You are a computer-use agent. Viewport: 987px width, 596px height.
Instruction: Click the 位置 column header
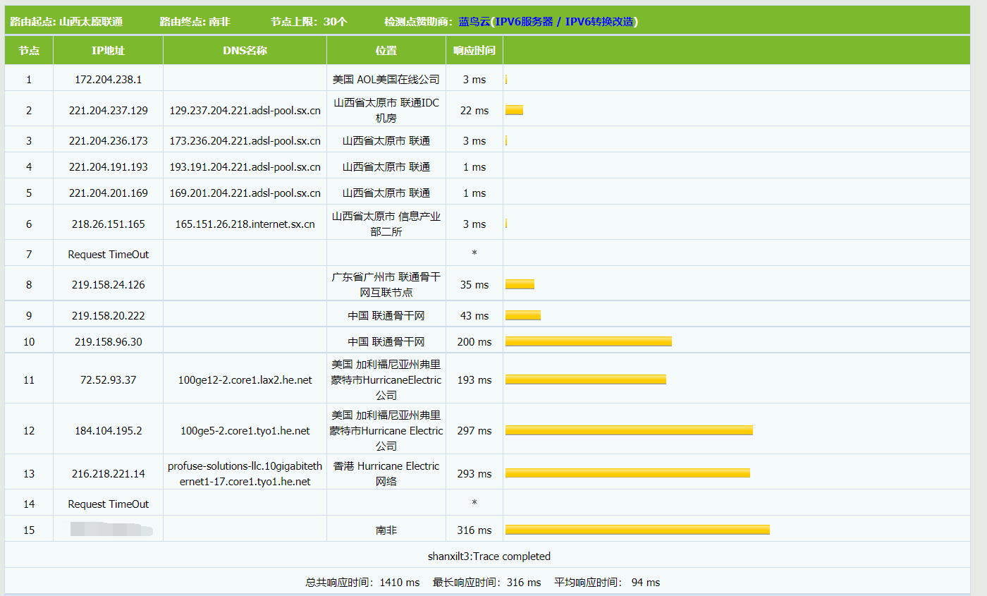pyautogui.click(x=386, y=51)
